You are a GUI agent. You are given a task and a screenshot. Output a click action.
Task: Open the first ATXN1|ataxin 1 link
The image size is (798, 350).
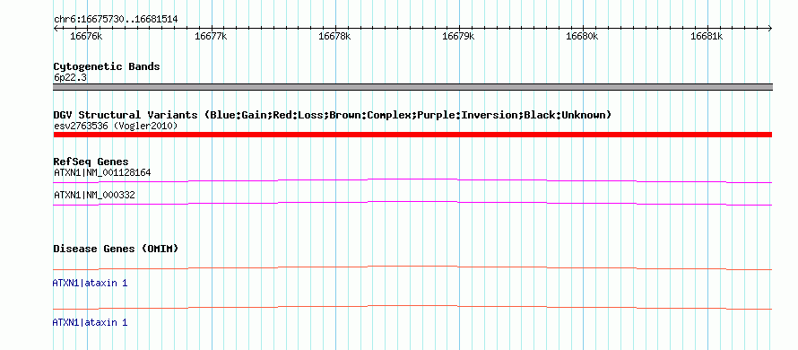(x=90, y=283)
